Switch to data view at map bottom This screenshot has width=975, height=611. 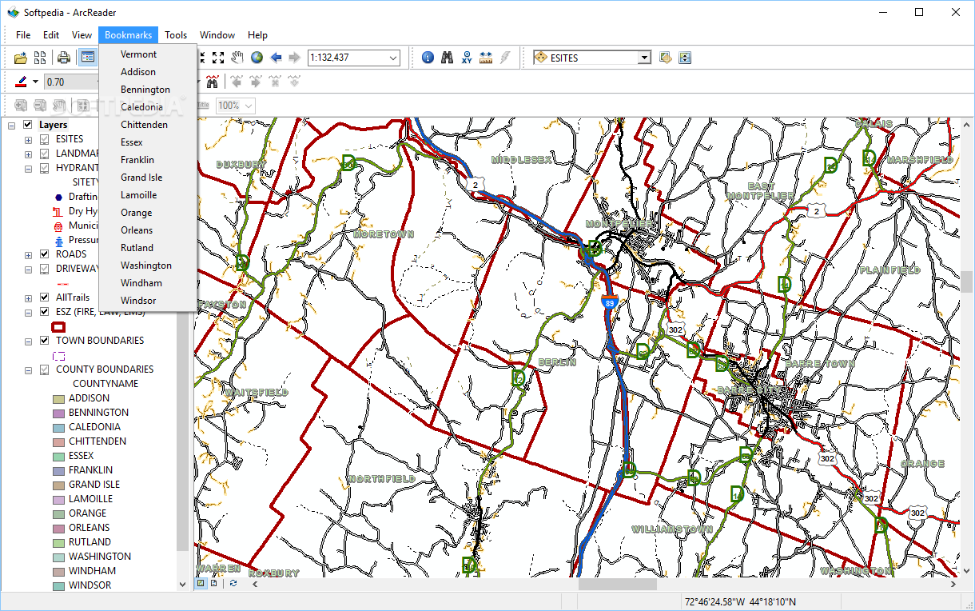(x=201, y=584)
